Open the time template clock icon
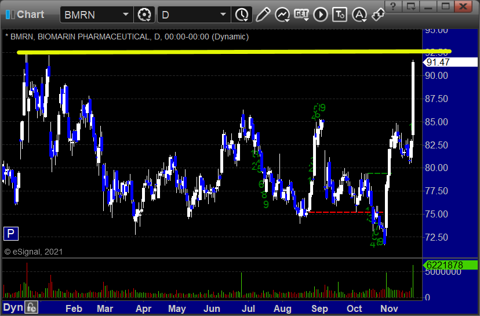This screenshot has height=316, width=480. pos(242,14)
